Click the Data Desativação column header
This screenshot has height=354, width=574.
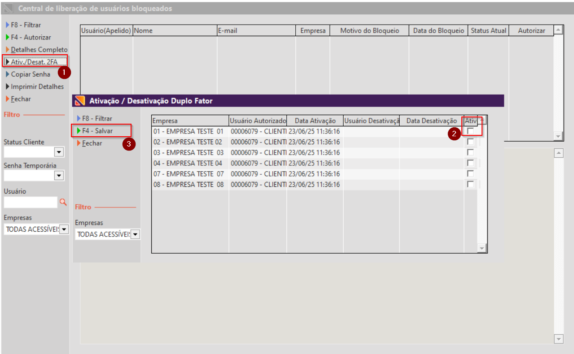point(432,121)
